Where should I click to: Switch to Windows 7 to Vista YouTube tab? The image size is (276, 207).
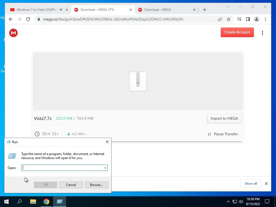pos(37,10)
